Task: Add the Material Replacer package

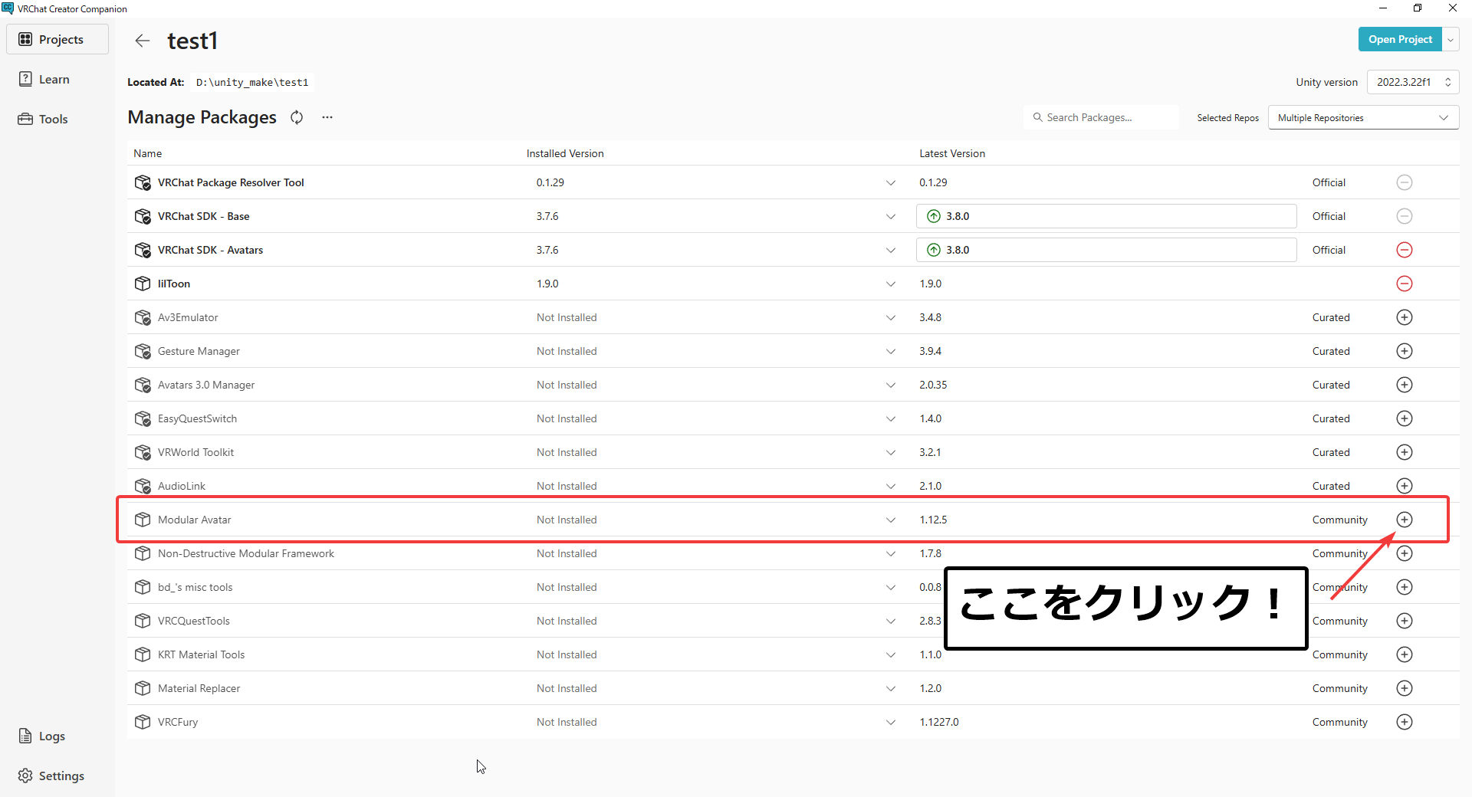Action: coord(1405,688)
